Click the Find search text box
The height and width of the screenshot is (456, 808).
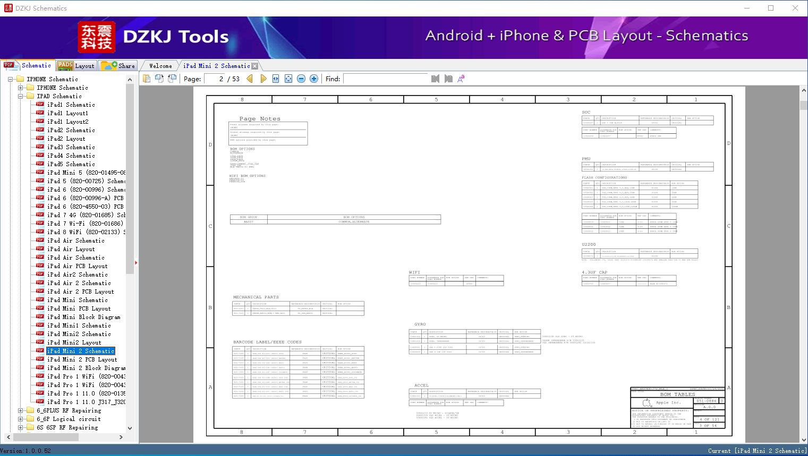[386, 79]
